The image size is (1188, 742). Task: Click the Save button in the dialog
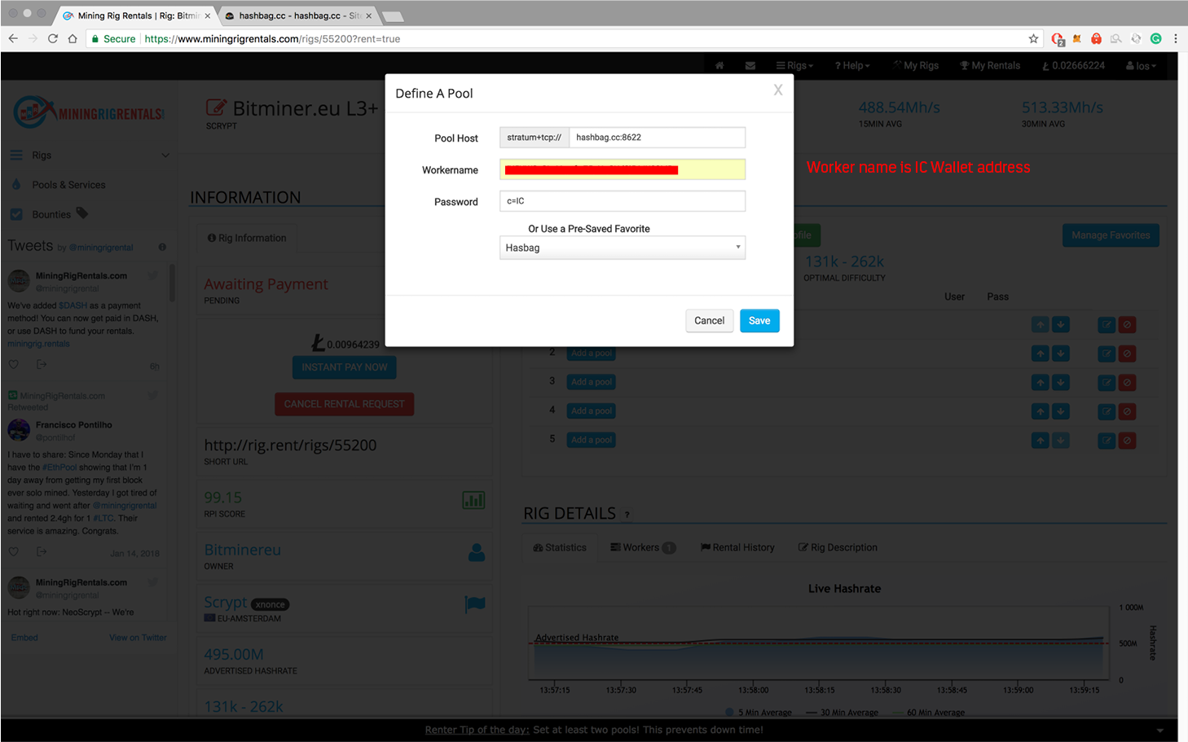click(x=759, y=321)
